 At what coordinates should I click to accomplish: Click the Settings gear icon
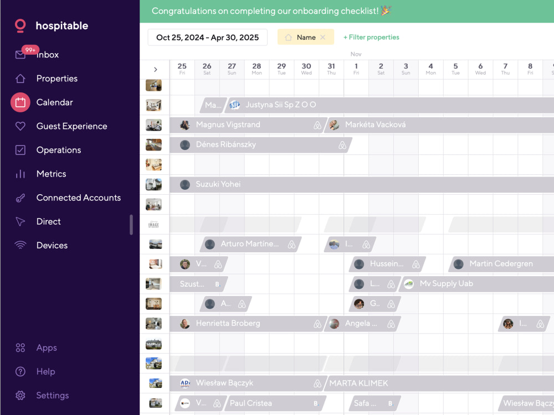(x=20, y=395)
